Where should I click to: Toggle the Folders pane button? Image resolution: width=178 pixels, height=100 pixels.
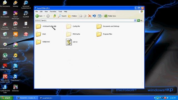pos(72,16)
